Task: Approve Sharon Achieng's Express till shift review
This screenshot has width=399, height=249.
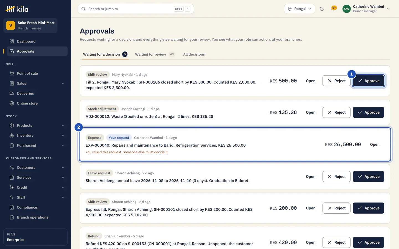Action: (369, 208)
